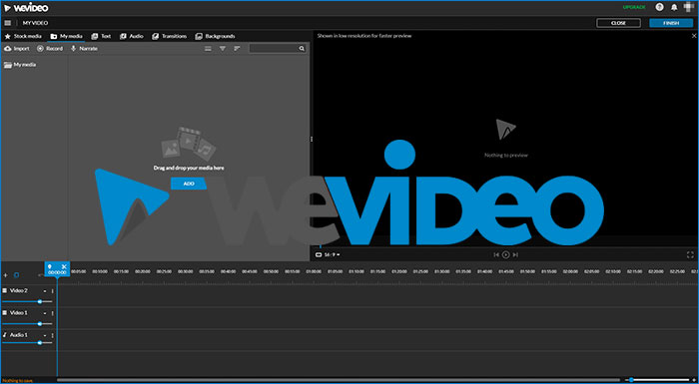Click the Video 2 track icon
Viewport: 699px width, 384px height.
(x=5, y=290)
